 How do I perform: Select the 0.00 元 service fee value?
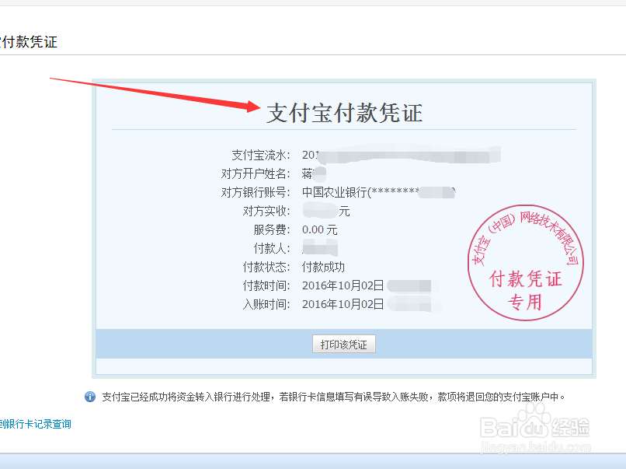pos(320,229)
